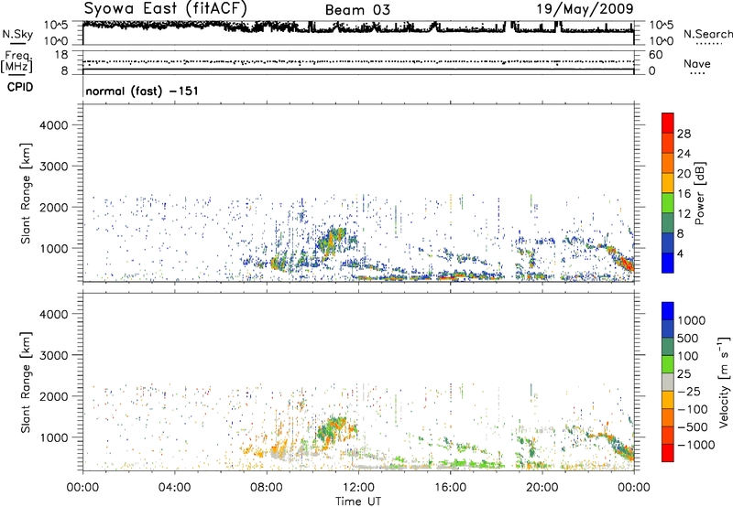The height and width of the screenshot is (507, 733).
Task: Click the 'Power [dB]' colorbar title
Action: click(700, 193)
